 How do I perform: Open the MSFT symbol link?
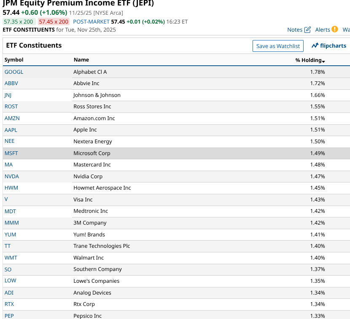coord(11,153)
